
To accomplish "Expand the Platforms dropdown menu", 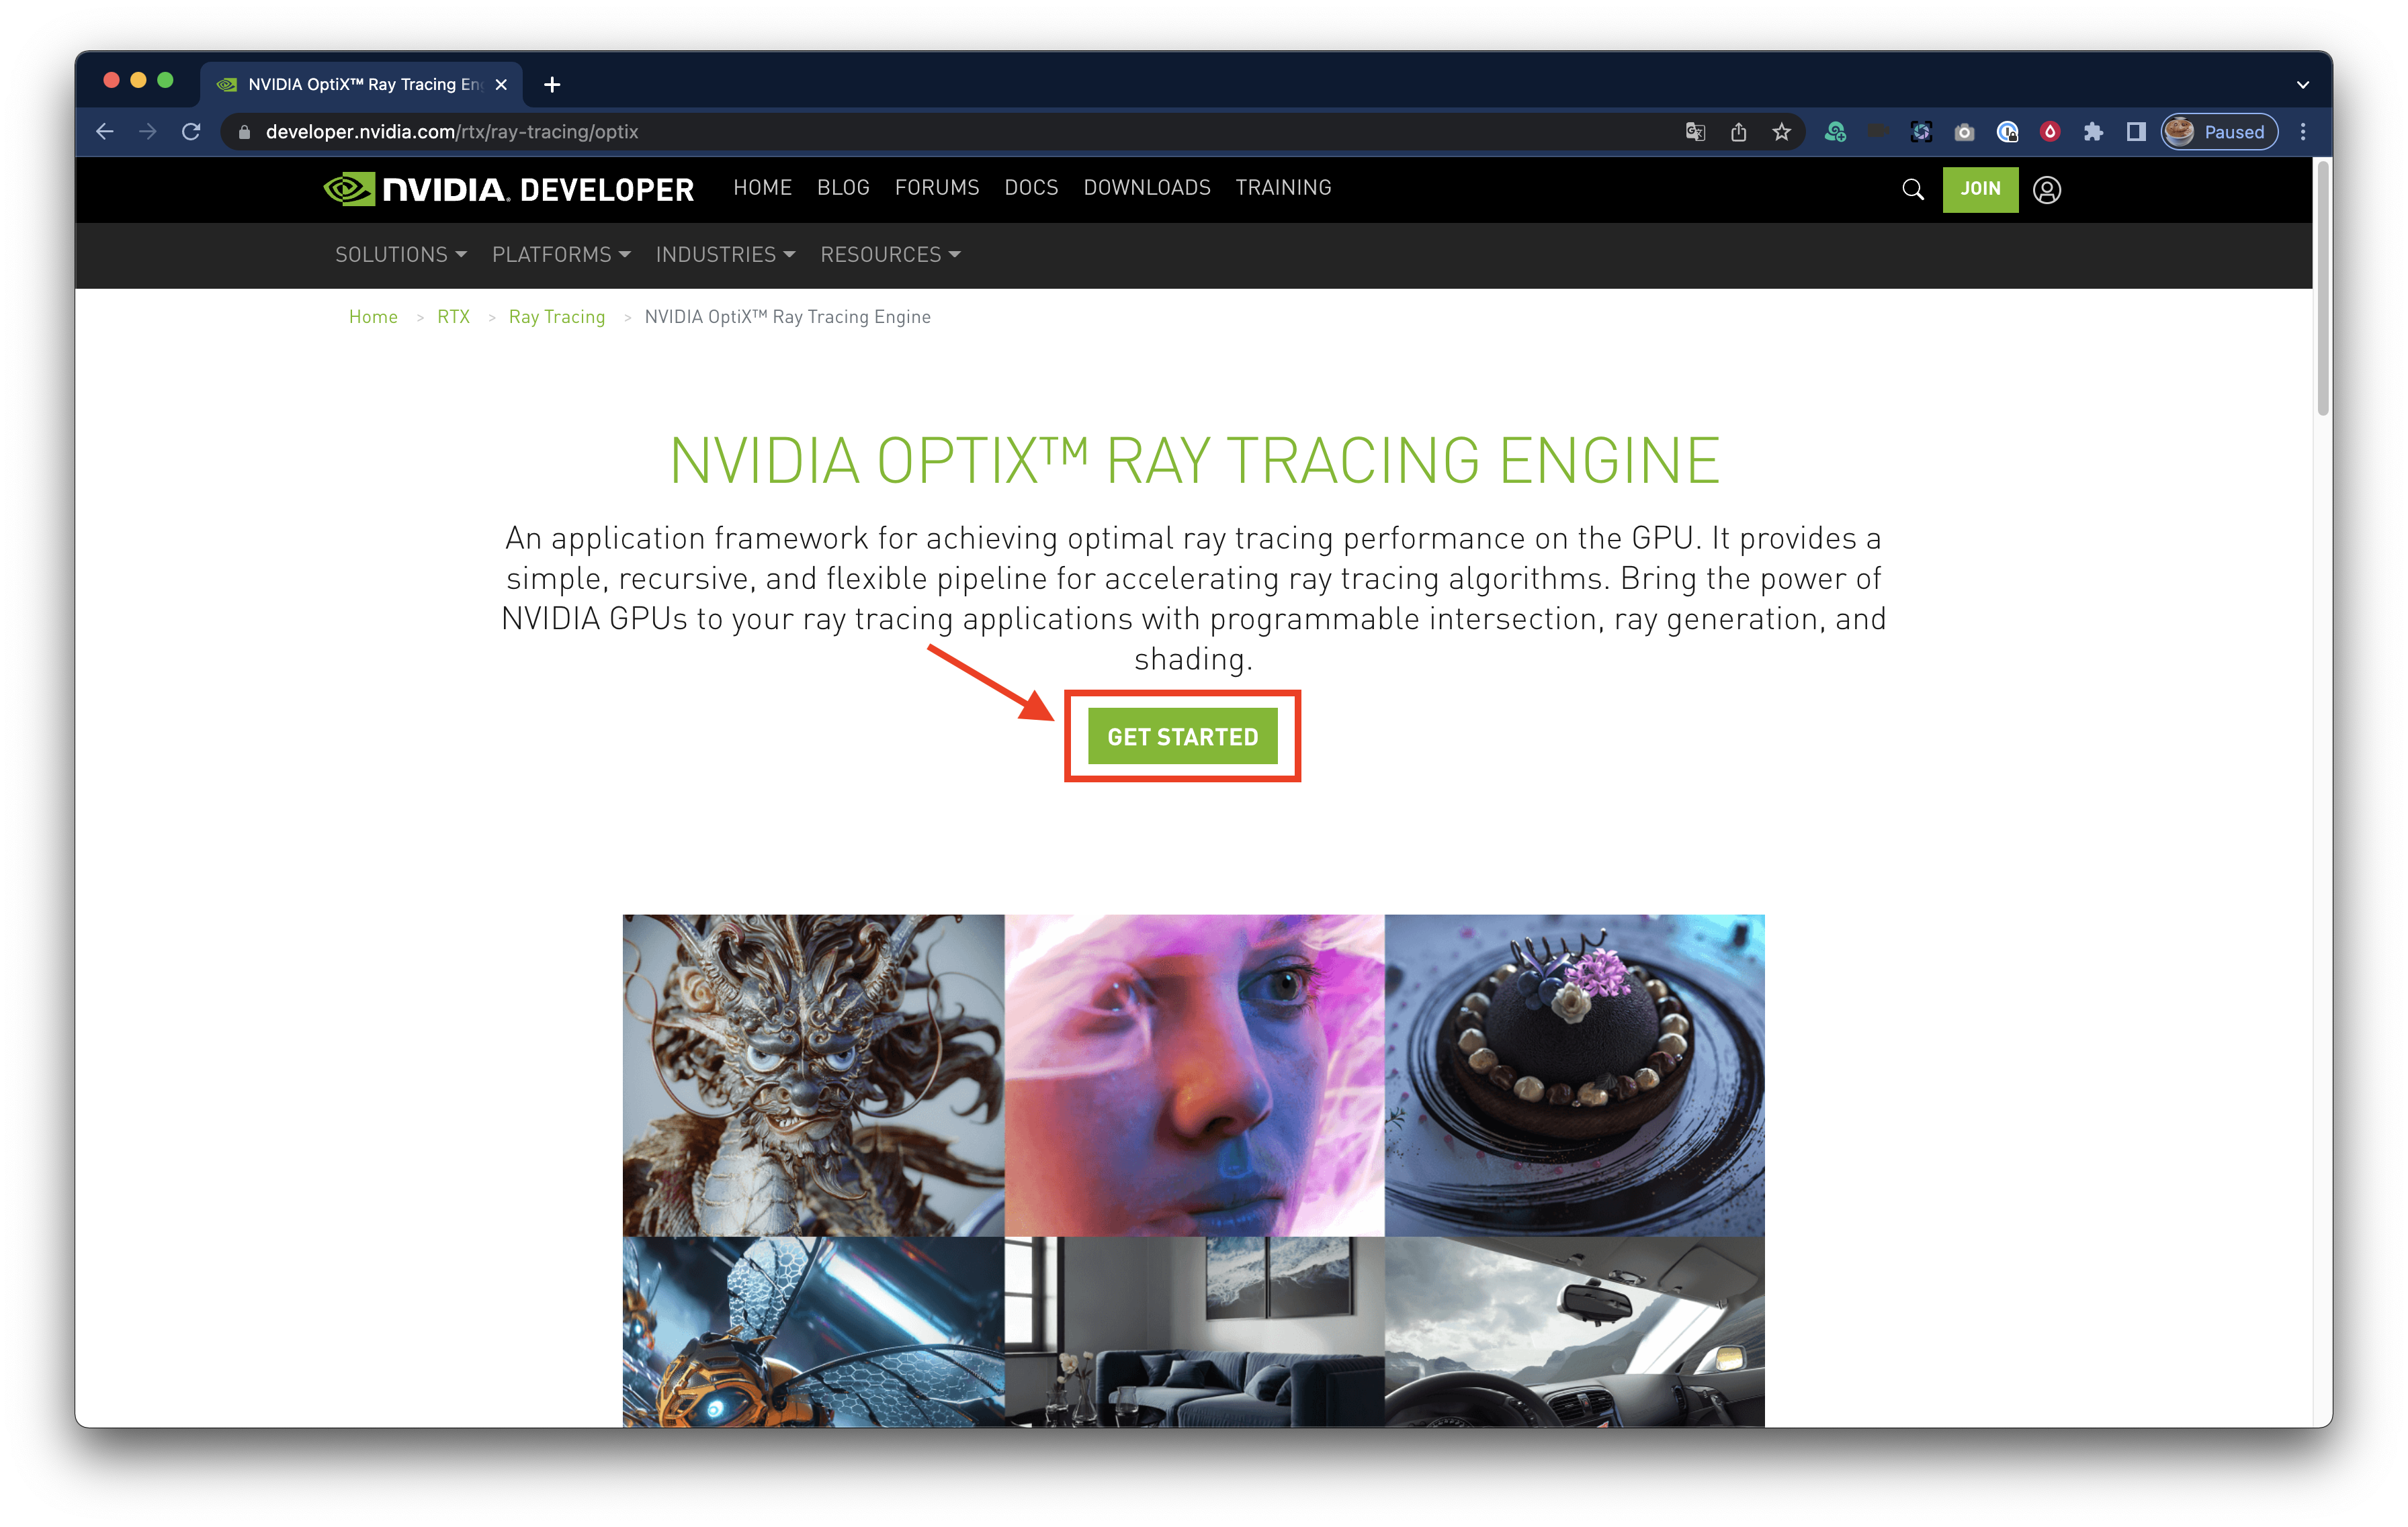I will point(560,254).
